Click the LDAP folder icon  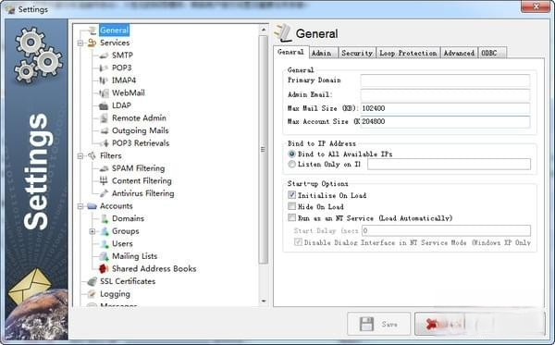(104, 105)
